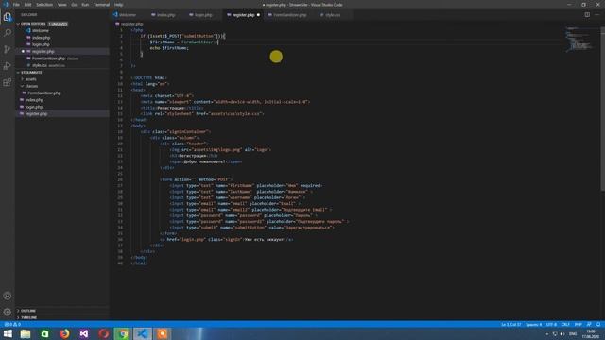Click the errors and warnings status indicator
Viewport: 605px width, 340px height.
point(12,325)
